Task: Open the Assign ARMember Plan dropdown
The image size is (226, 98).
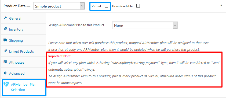Action: (x=145, y=25)
